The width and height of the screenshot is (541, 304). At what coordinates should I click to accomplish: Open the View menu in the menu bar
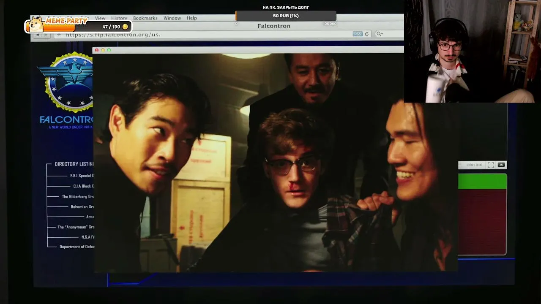(x=100, y=18)
